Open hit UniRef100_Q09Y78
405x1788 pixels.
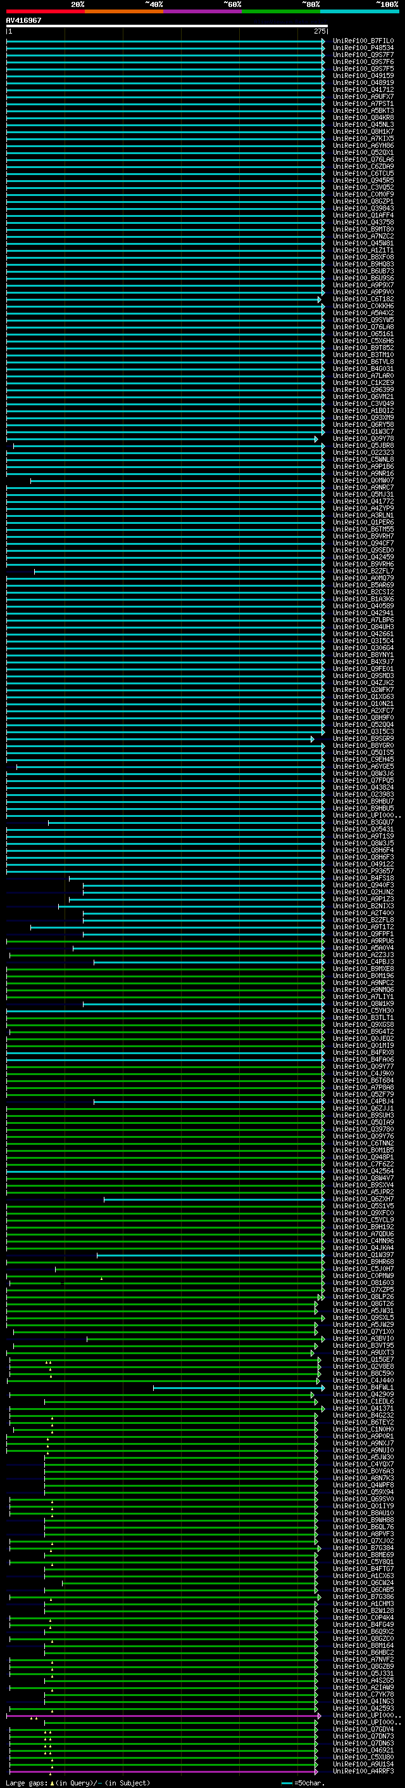363,439
